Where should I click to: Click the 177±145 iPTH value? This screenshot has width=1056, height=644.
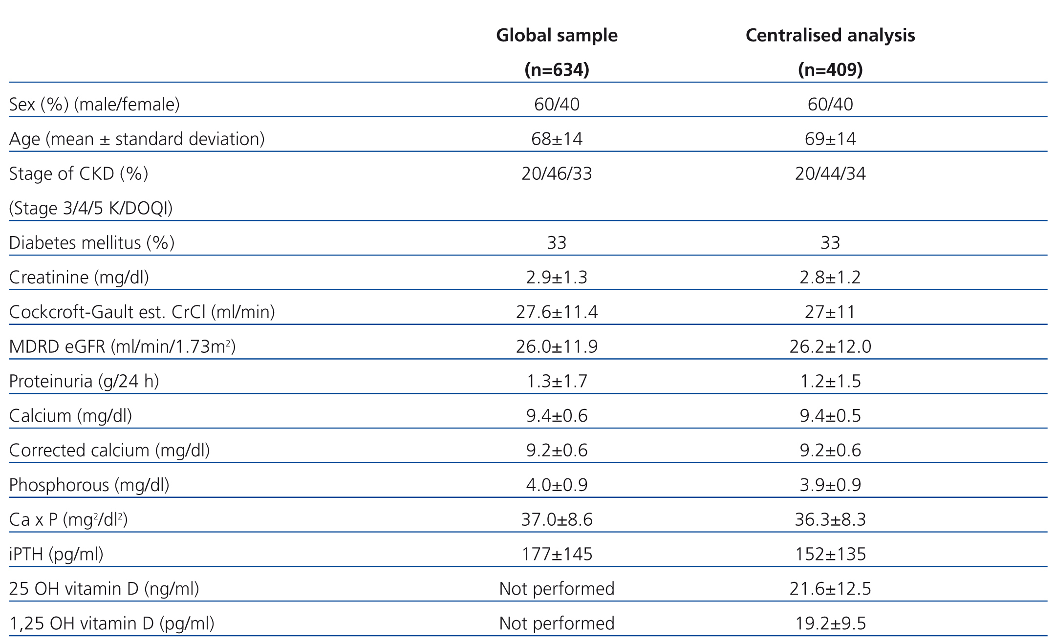[557, 555]
